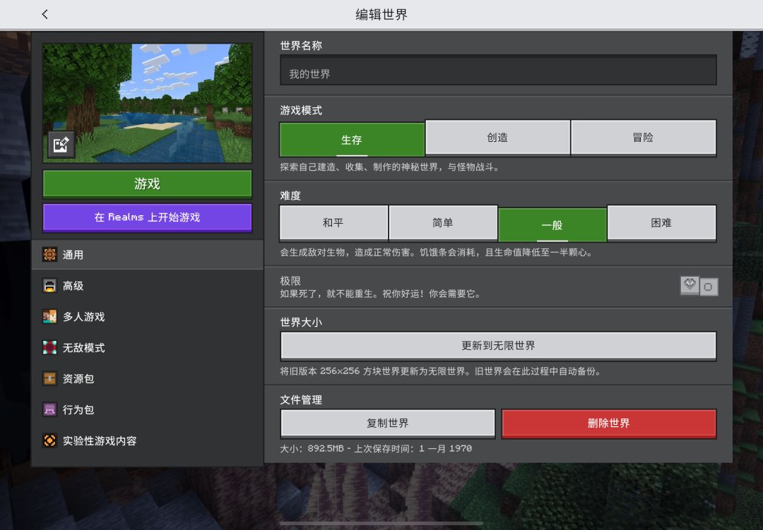The image size is (763, 530).
Task: Go back using the top-left arrow
Action: (x=45, y=14)
